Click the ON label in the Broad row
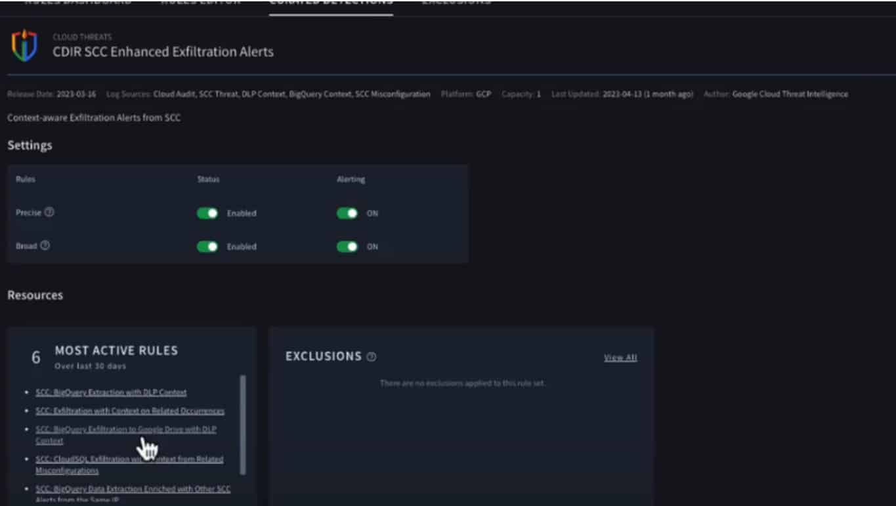896x506 pixels. (372, 247)
